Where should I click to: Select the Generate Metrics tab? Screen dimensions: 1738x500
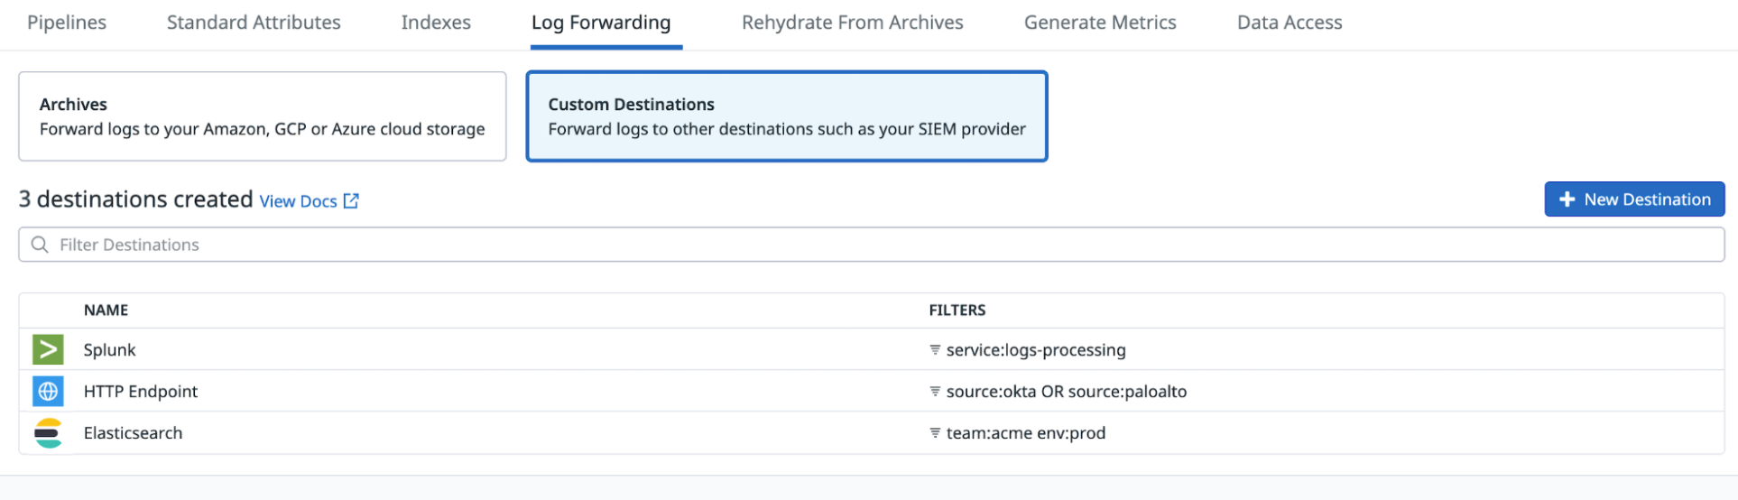pos(1100,23)
